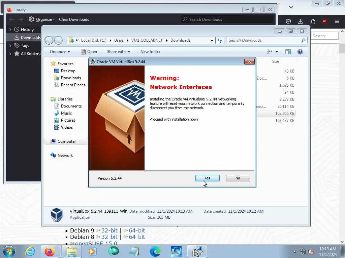Open Microsoft Edge from the taskbar

[x=155, y=251]
